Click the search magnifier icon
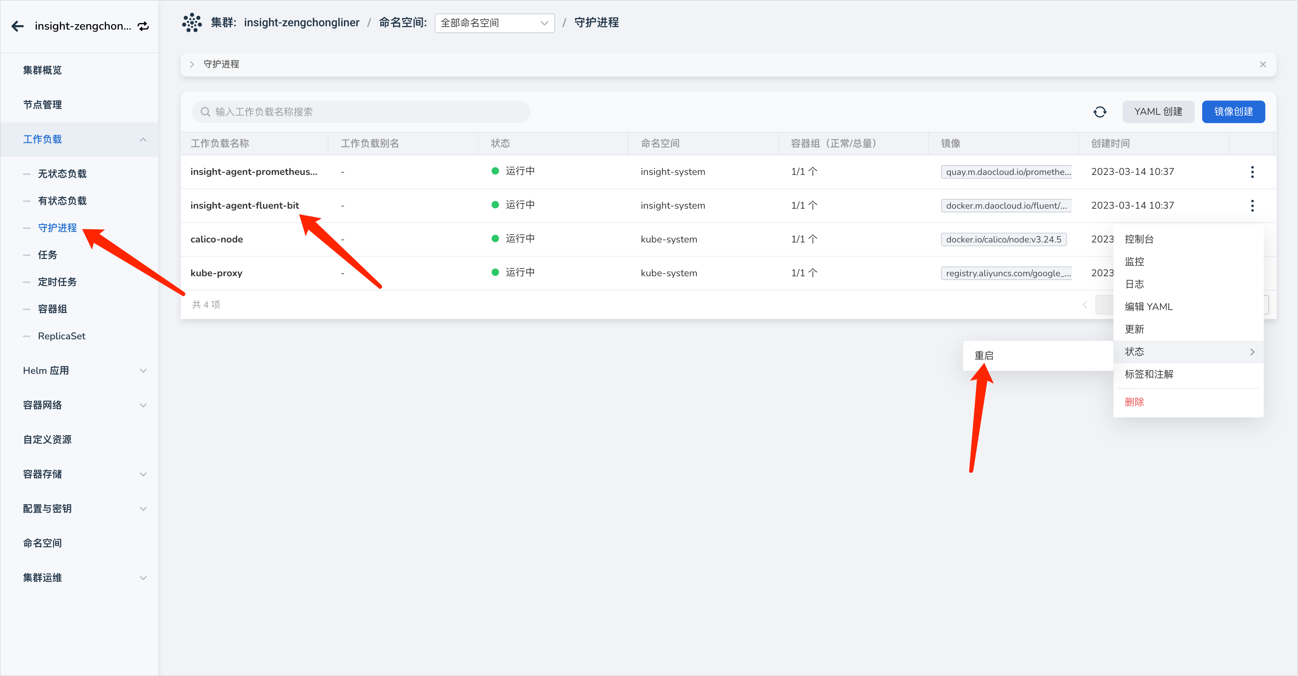This screenshot has height=676, width=1298. pyautogui.click(x=205, y=112)
